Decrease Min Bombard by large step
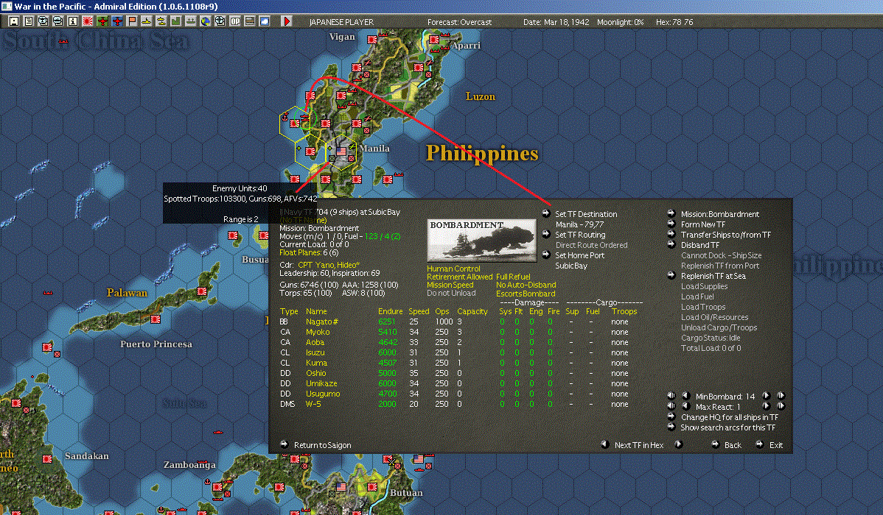This screenshot has width=883, height=515. tap(671, 396)
